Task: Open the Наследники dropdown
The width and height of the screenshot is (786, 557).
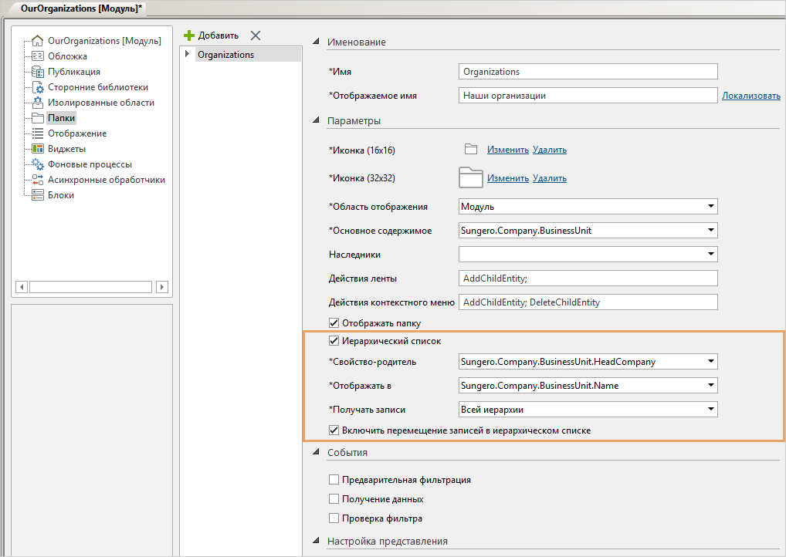Action: [711, 255]
